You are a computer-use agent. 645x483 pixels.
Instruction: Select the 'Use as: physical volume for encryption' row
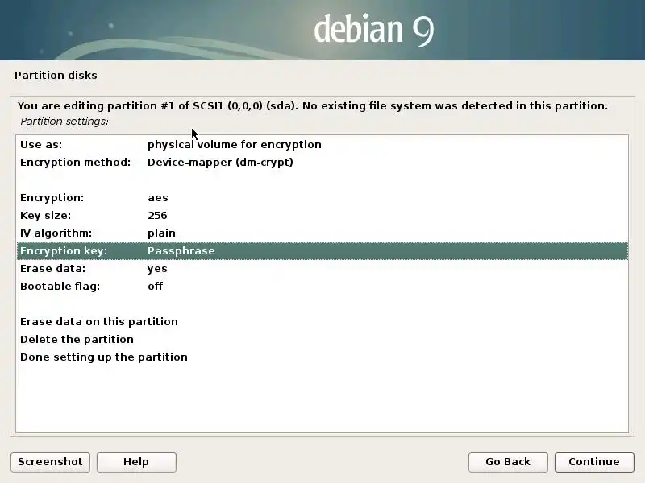[x=322, y=145]
